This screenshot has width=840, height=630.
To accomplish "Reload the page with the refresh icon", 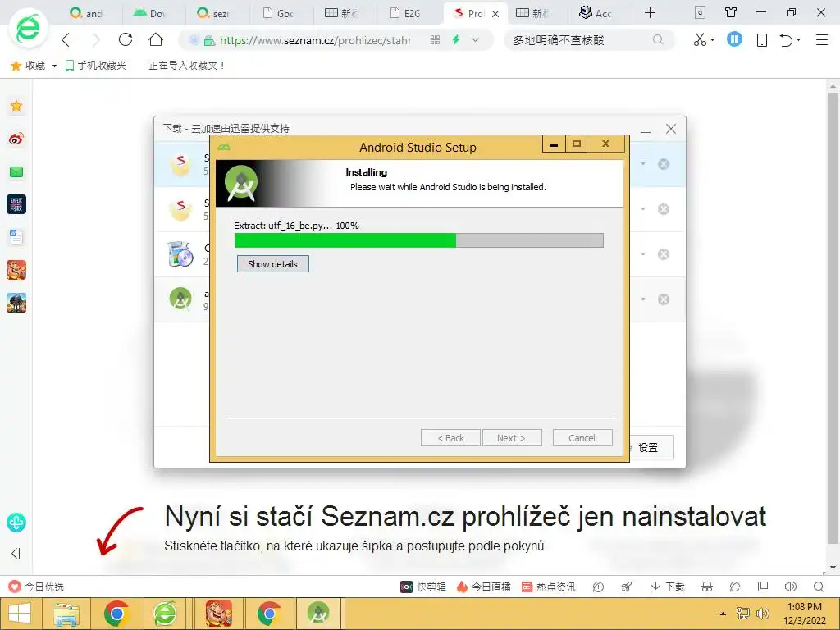I will click(x=126, y=39).
